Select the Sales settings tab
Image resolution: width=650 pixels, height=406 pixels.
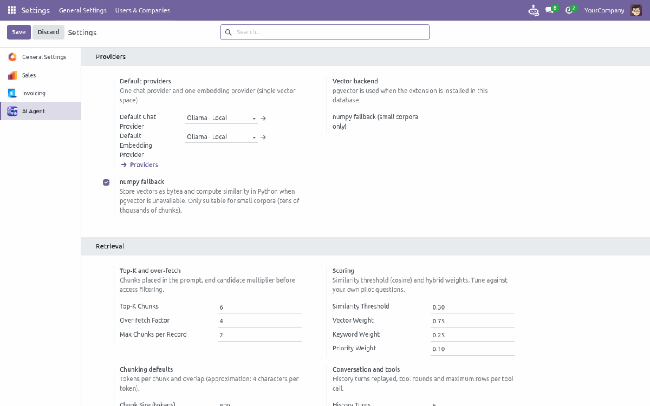[41, 75]
